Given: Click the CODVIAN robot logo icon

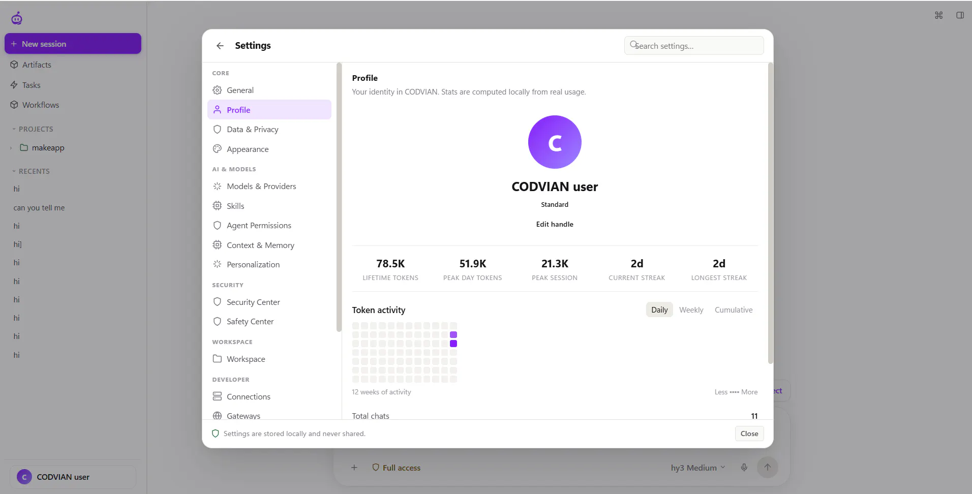Looking at the screenshot, I should pyautogui.click(x=17, y=18).
